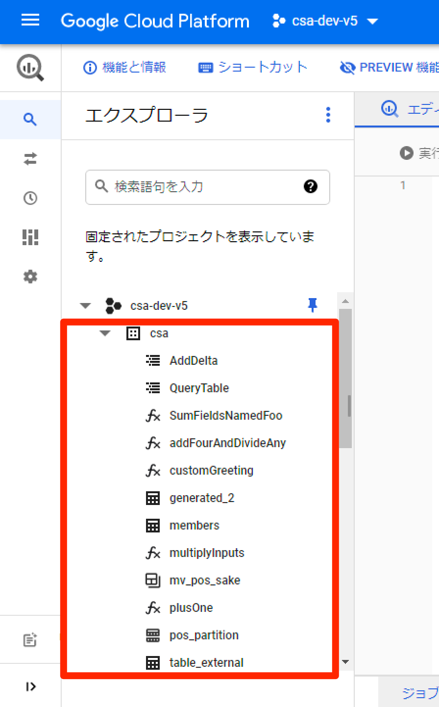Open the ショートカット link
This screenshot has width=439, height=707.
click(x=253, y=67)
